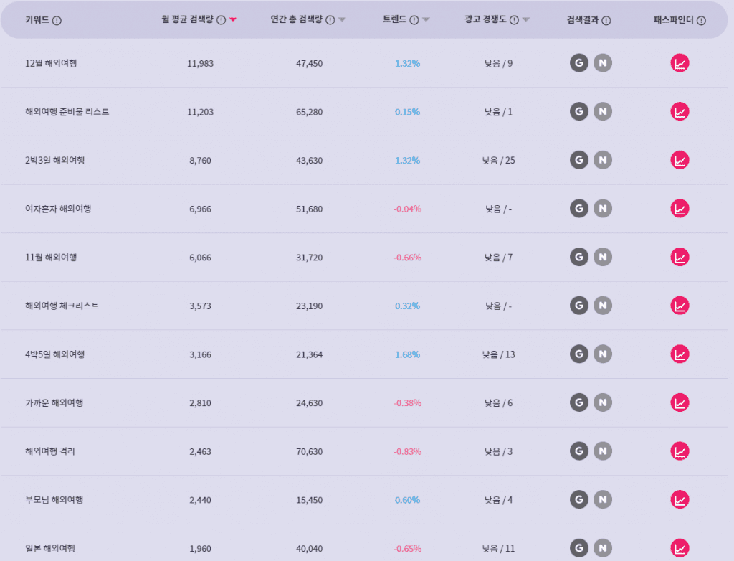The image size is (734, 561).
Task: Open Pathfinder chart for 해외여행 준비물 리스트
Action: point(680,111)
